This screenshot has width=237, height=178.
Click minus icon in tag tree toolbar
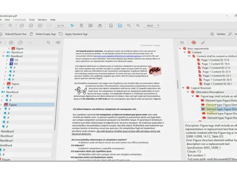20,42
